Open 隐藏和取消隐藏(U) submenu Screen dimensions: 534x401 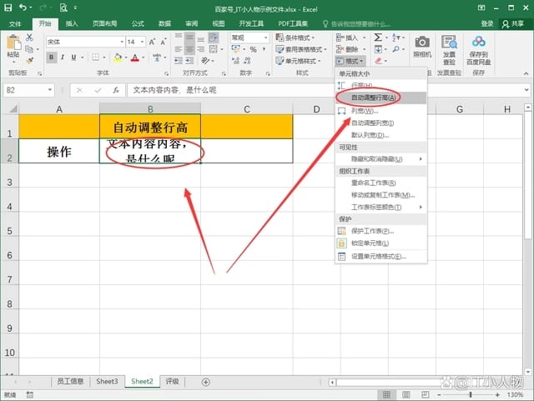coord(380,159)
